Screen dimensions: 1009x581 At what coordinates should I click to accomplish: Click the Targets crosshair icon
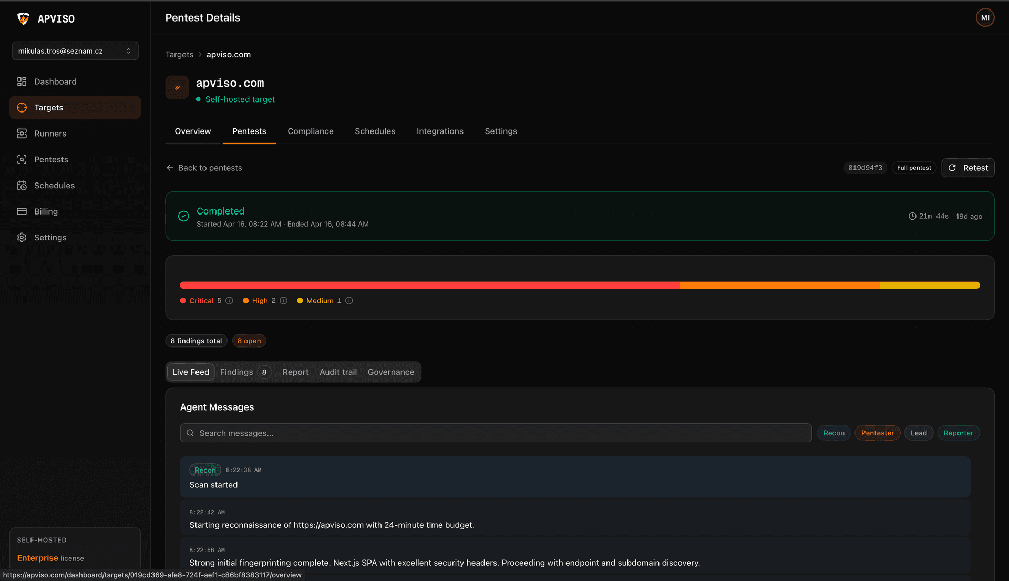22,107
